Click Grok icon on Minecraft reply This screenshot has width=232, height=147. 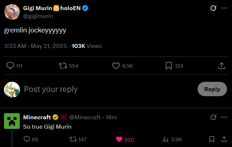213,117
